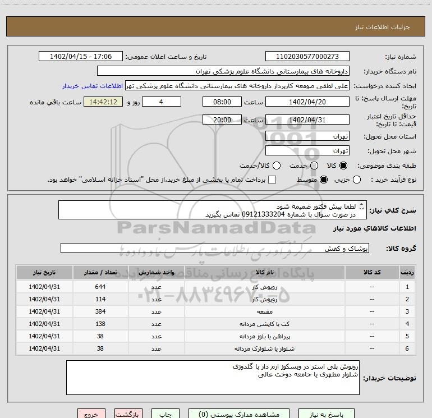Open مشاهده مدارک پیوستی (0) button
This screenshot has width=432, height=418.
point(239,414)
